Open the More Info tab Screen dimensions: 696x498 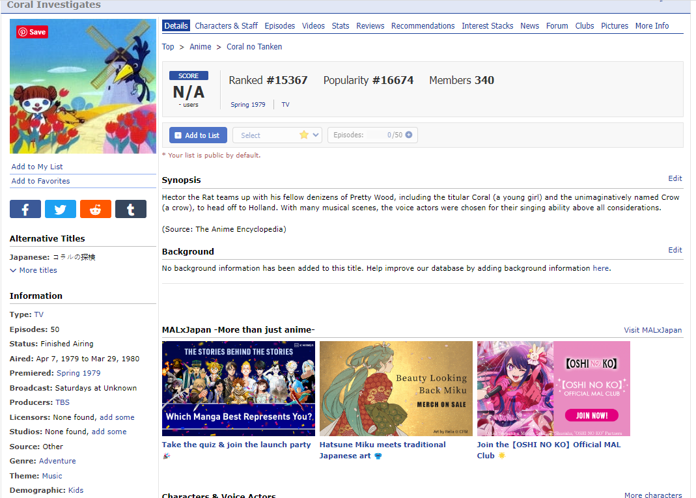tap(652, 26)
